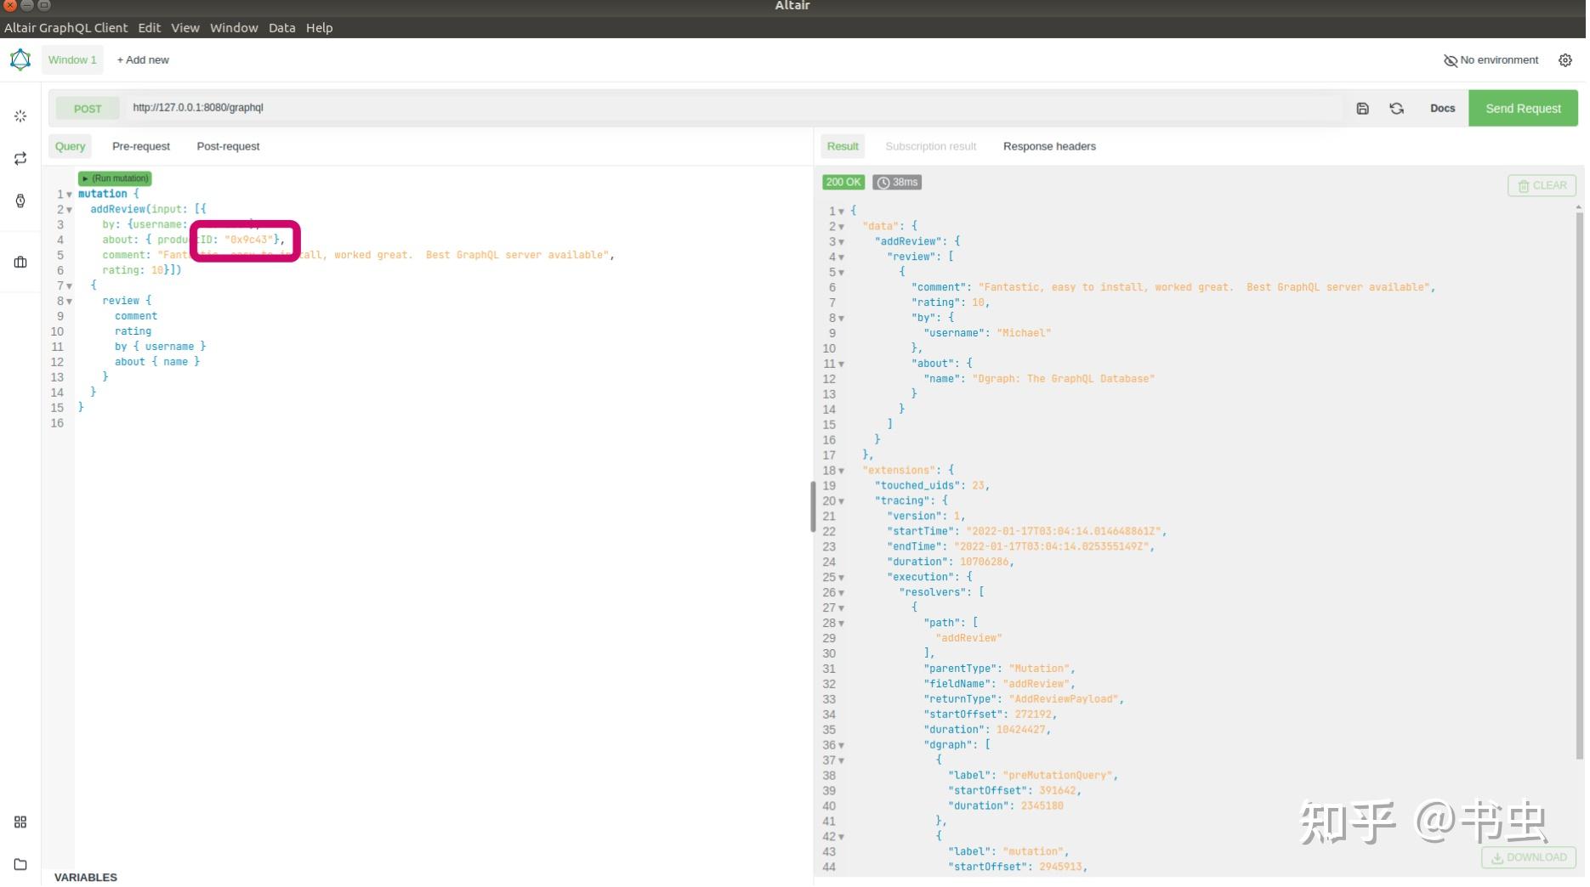Click the save query icon

[x=1362, y=109]
